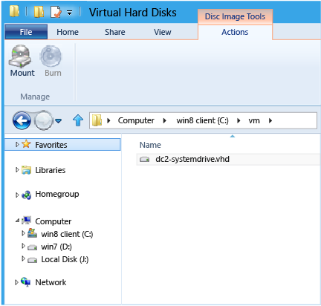Click the Favorites star icon
The image size is (321, 306).
pyautogui.click(x=26, y=144)
